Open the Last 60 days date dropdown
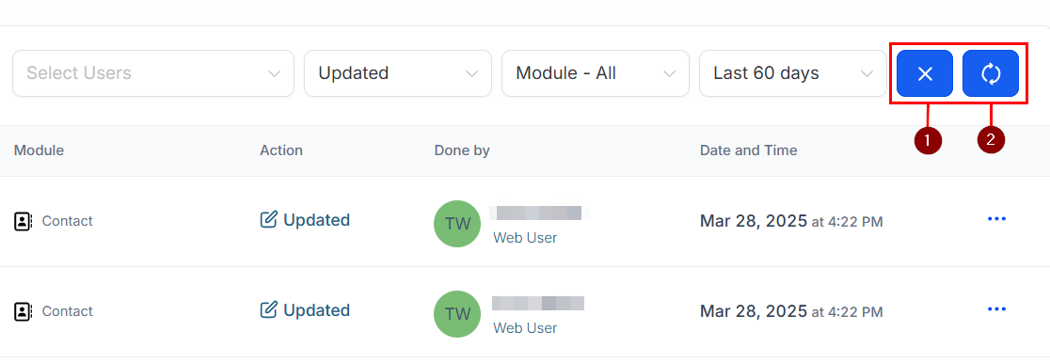Screen dimensions: 1050x363 coord(793,73)
